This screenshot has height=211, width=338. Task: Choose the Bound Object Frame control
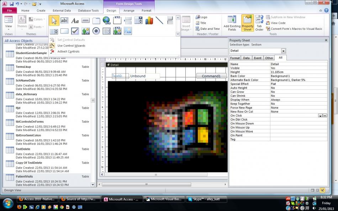pos(117,31)
